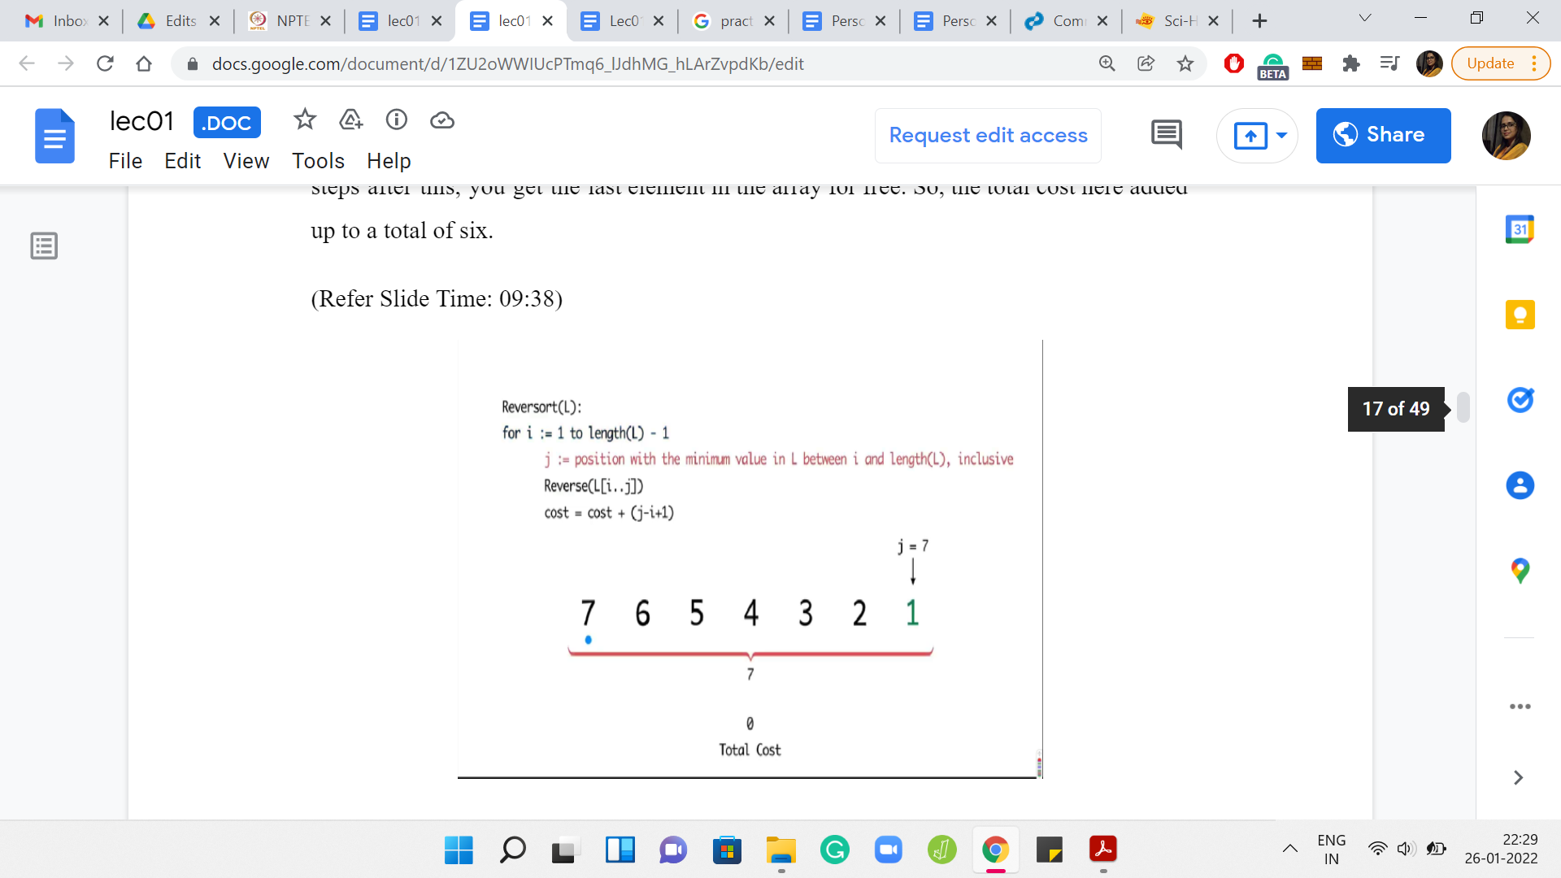The height and width of the screenshot is (878, 1561).
Task: Open document info icon
Action: pos(397,120)
